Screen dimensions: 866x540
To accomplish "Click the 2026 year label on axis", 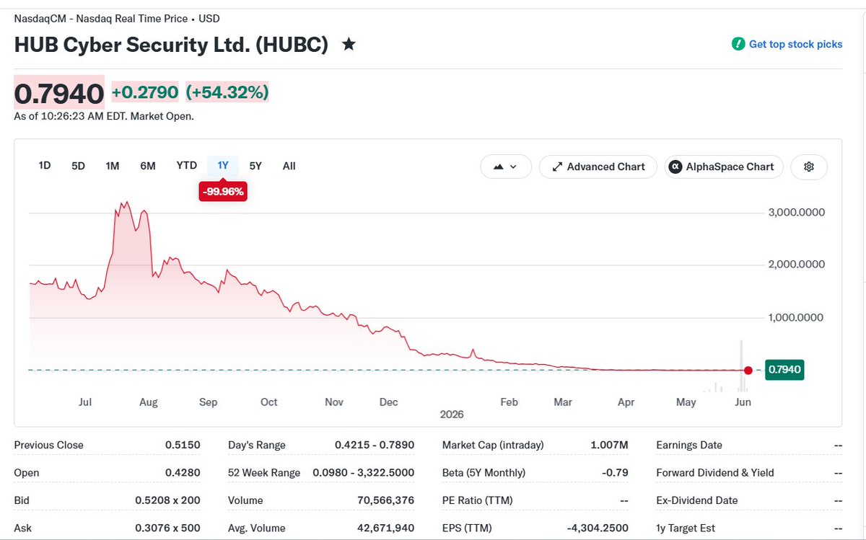I will [x=452, y=415].
